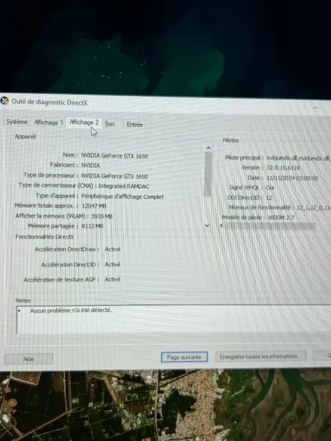This screenshot has height=441, width=331.
Task: Switch to the Entrée tab
Action: [134, 124]
